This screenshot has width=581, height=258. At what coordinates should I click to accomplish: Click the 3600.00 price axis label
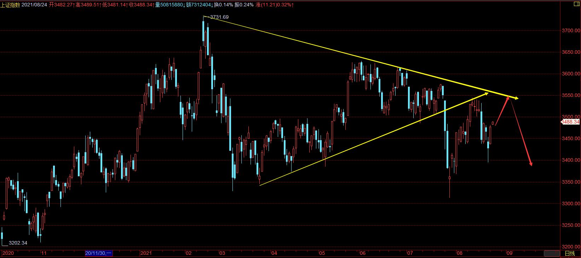pyautogui.click(x=572, y=74)
